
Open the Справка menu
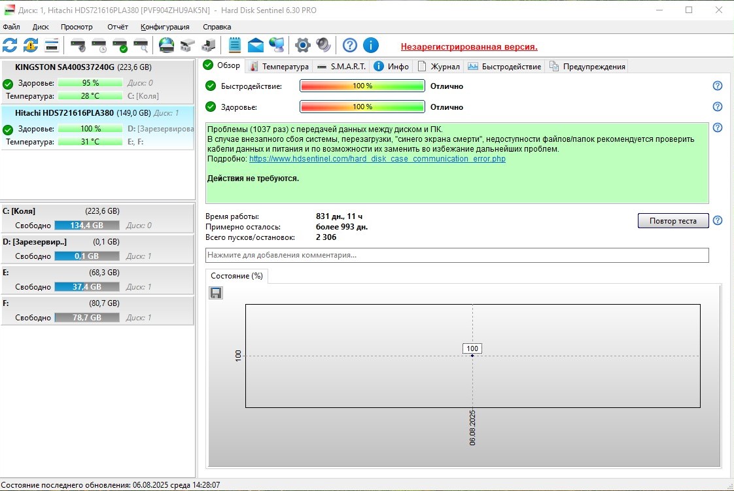[x=217, y=27]
